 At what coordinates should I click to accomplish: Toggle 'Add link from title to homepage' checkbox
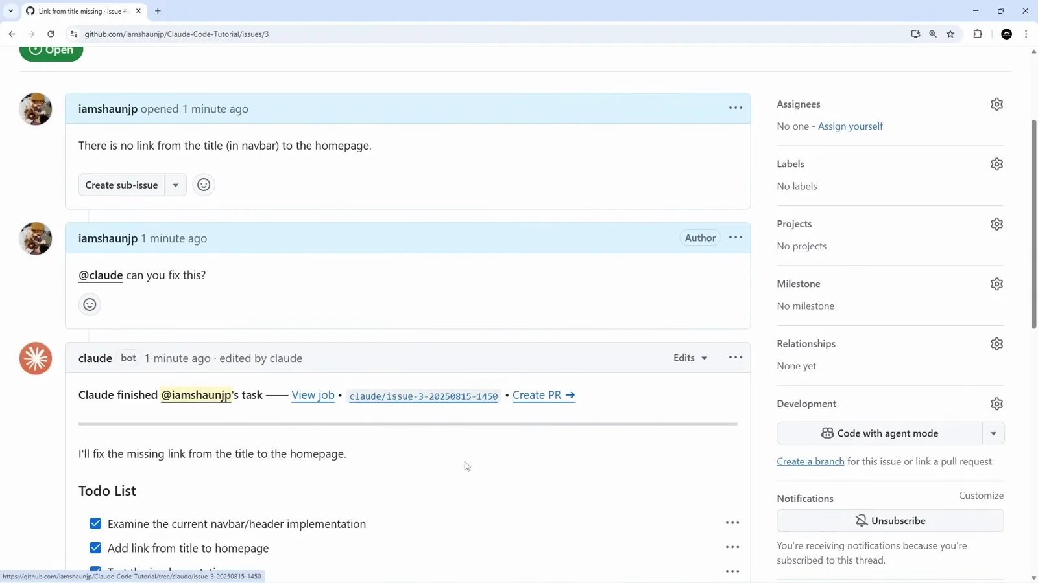point(95,548)
